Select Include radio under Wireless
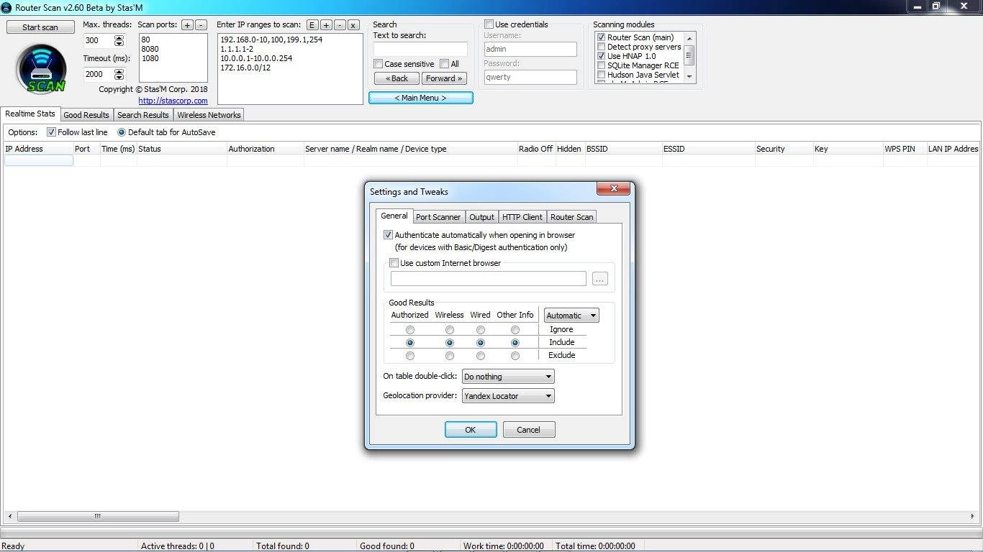 tap(450, 343)
